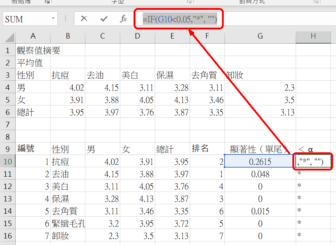Click cell G10 containing 0.2615
Screen dimensions: 336x245
tap(260, 162)
